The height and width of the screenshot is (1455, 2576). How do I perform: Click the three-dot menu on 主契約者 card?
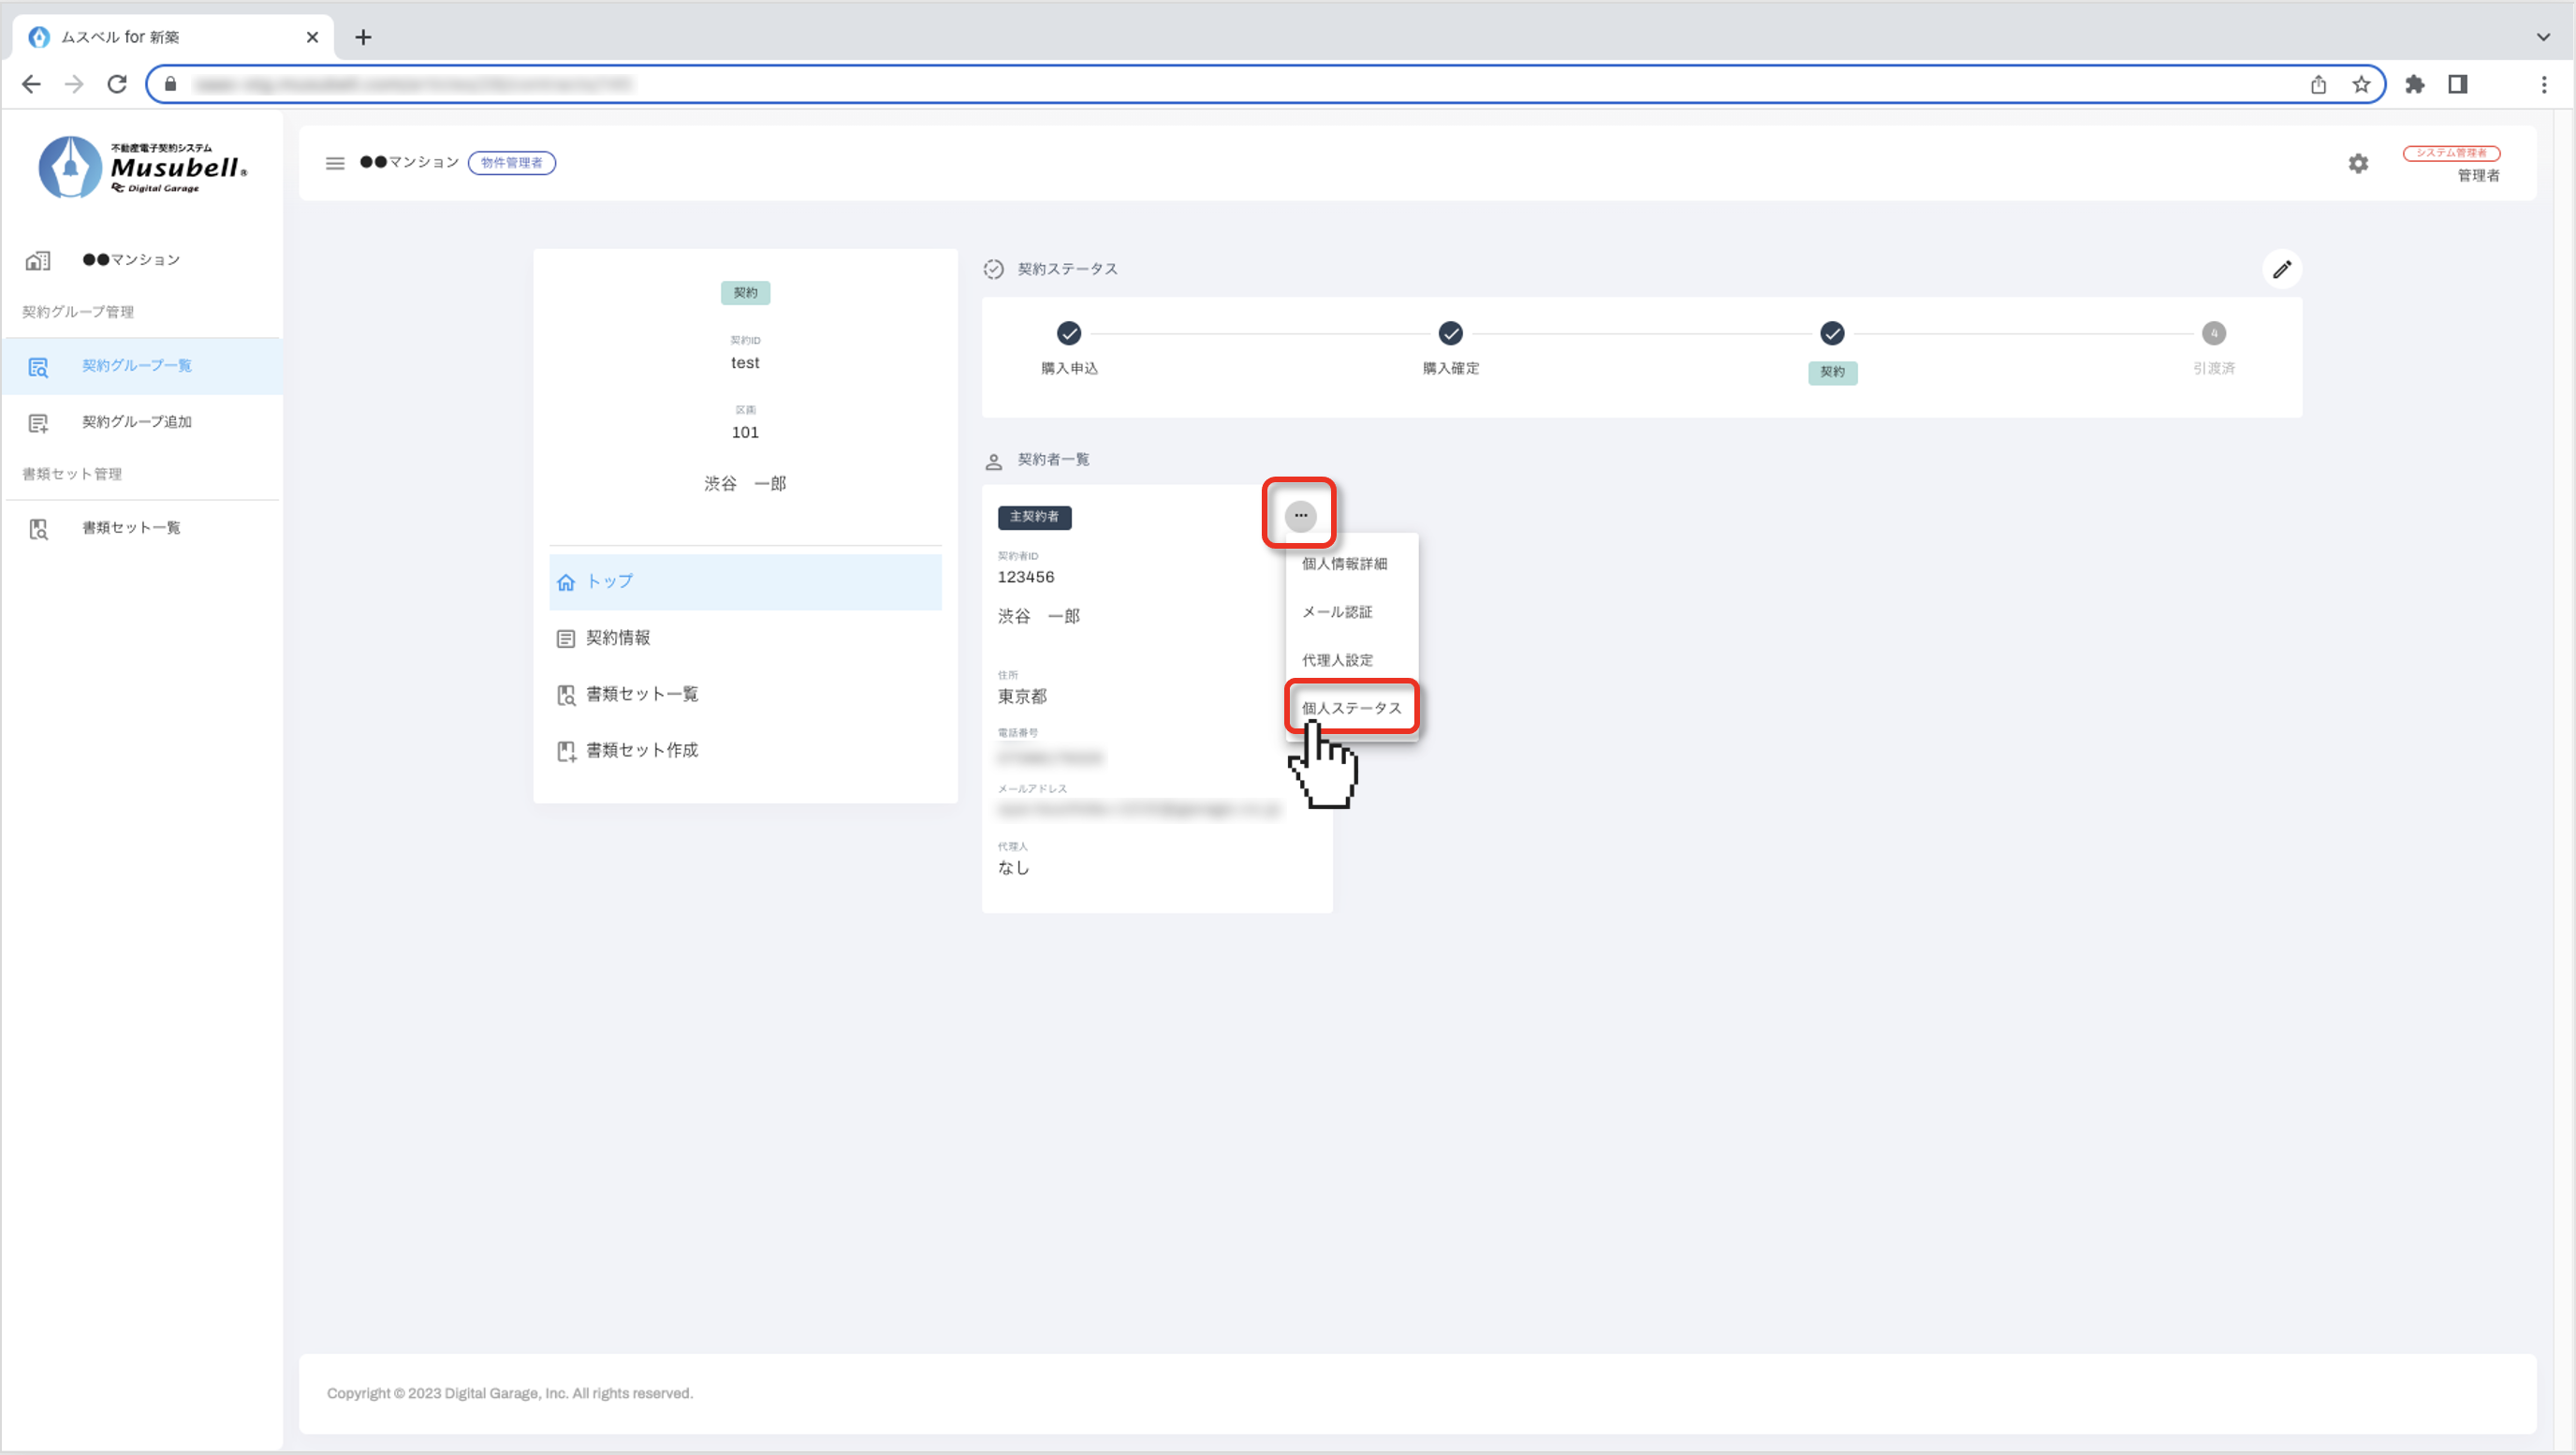(1300, 515)
